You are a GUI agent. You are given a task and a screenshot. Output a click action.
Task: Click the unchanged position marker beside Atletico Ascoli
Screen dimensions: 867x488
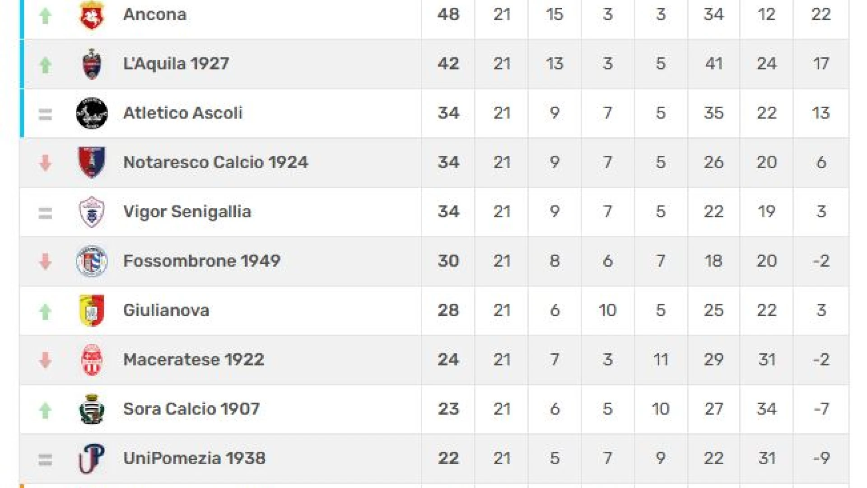tap(45, 114)
